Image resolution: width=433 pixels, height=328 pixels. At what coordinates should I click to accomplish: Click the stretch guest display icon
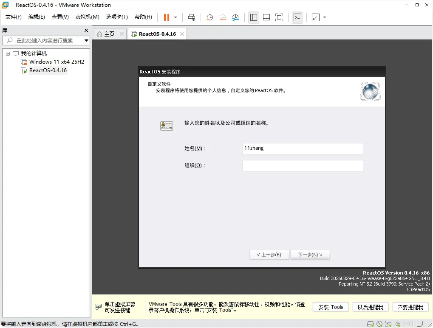[x=316, y=17]
